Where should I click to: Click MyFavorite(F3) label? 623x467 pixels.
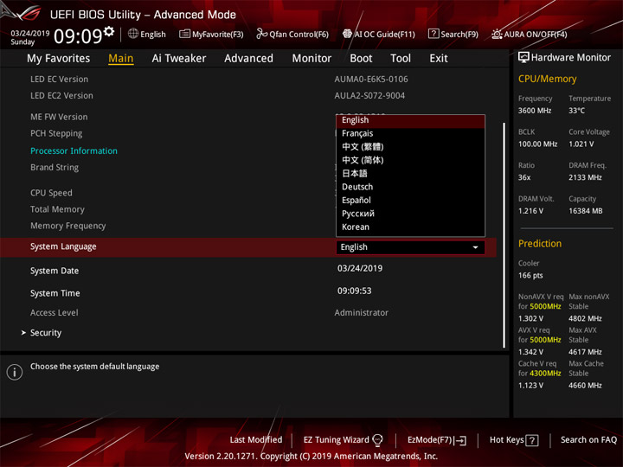point(218,35)
